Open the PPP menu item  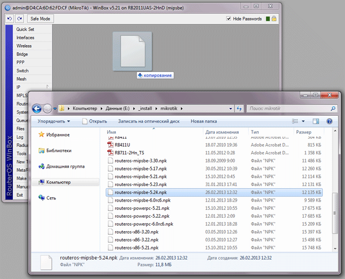pos(20,62)
